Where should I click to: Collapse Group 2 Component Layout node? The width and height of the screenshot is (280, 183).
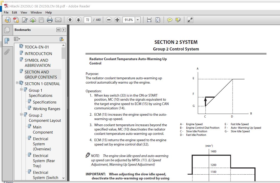[x=21, y=114]
